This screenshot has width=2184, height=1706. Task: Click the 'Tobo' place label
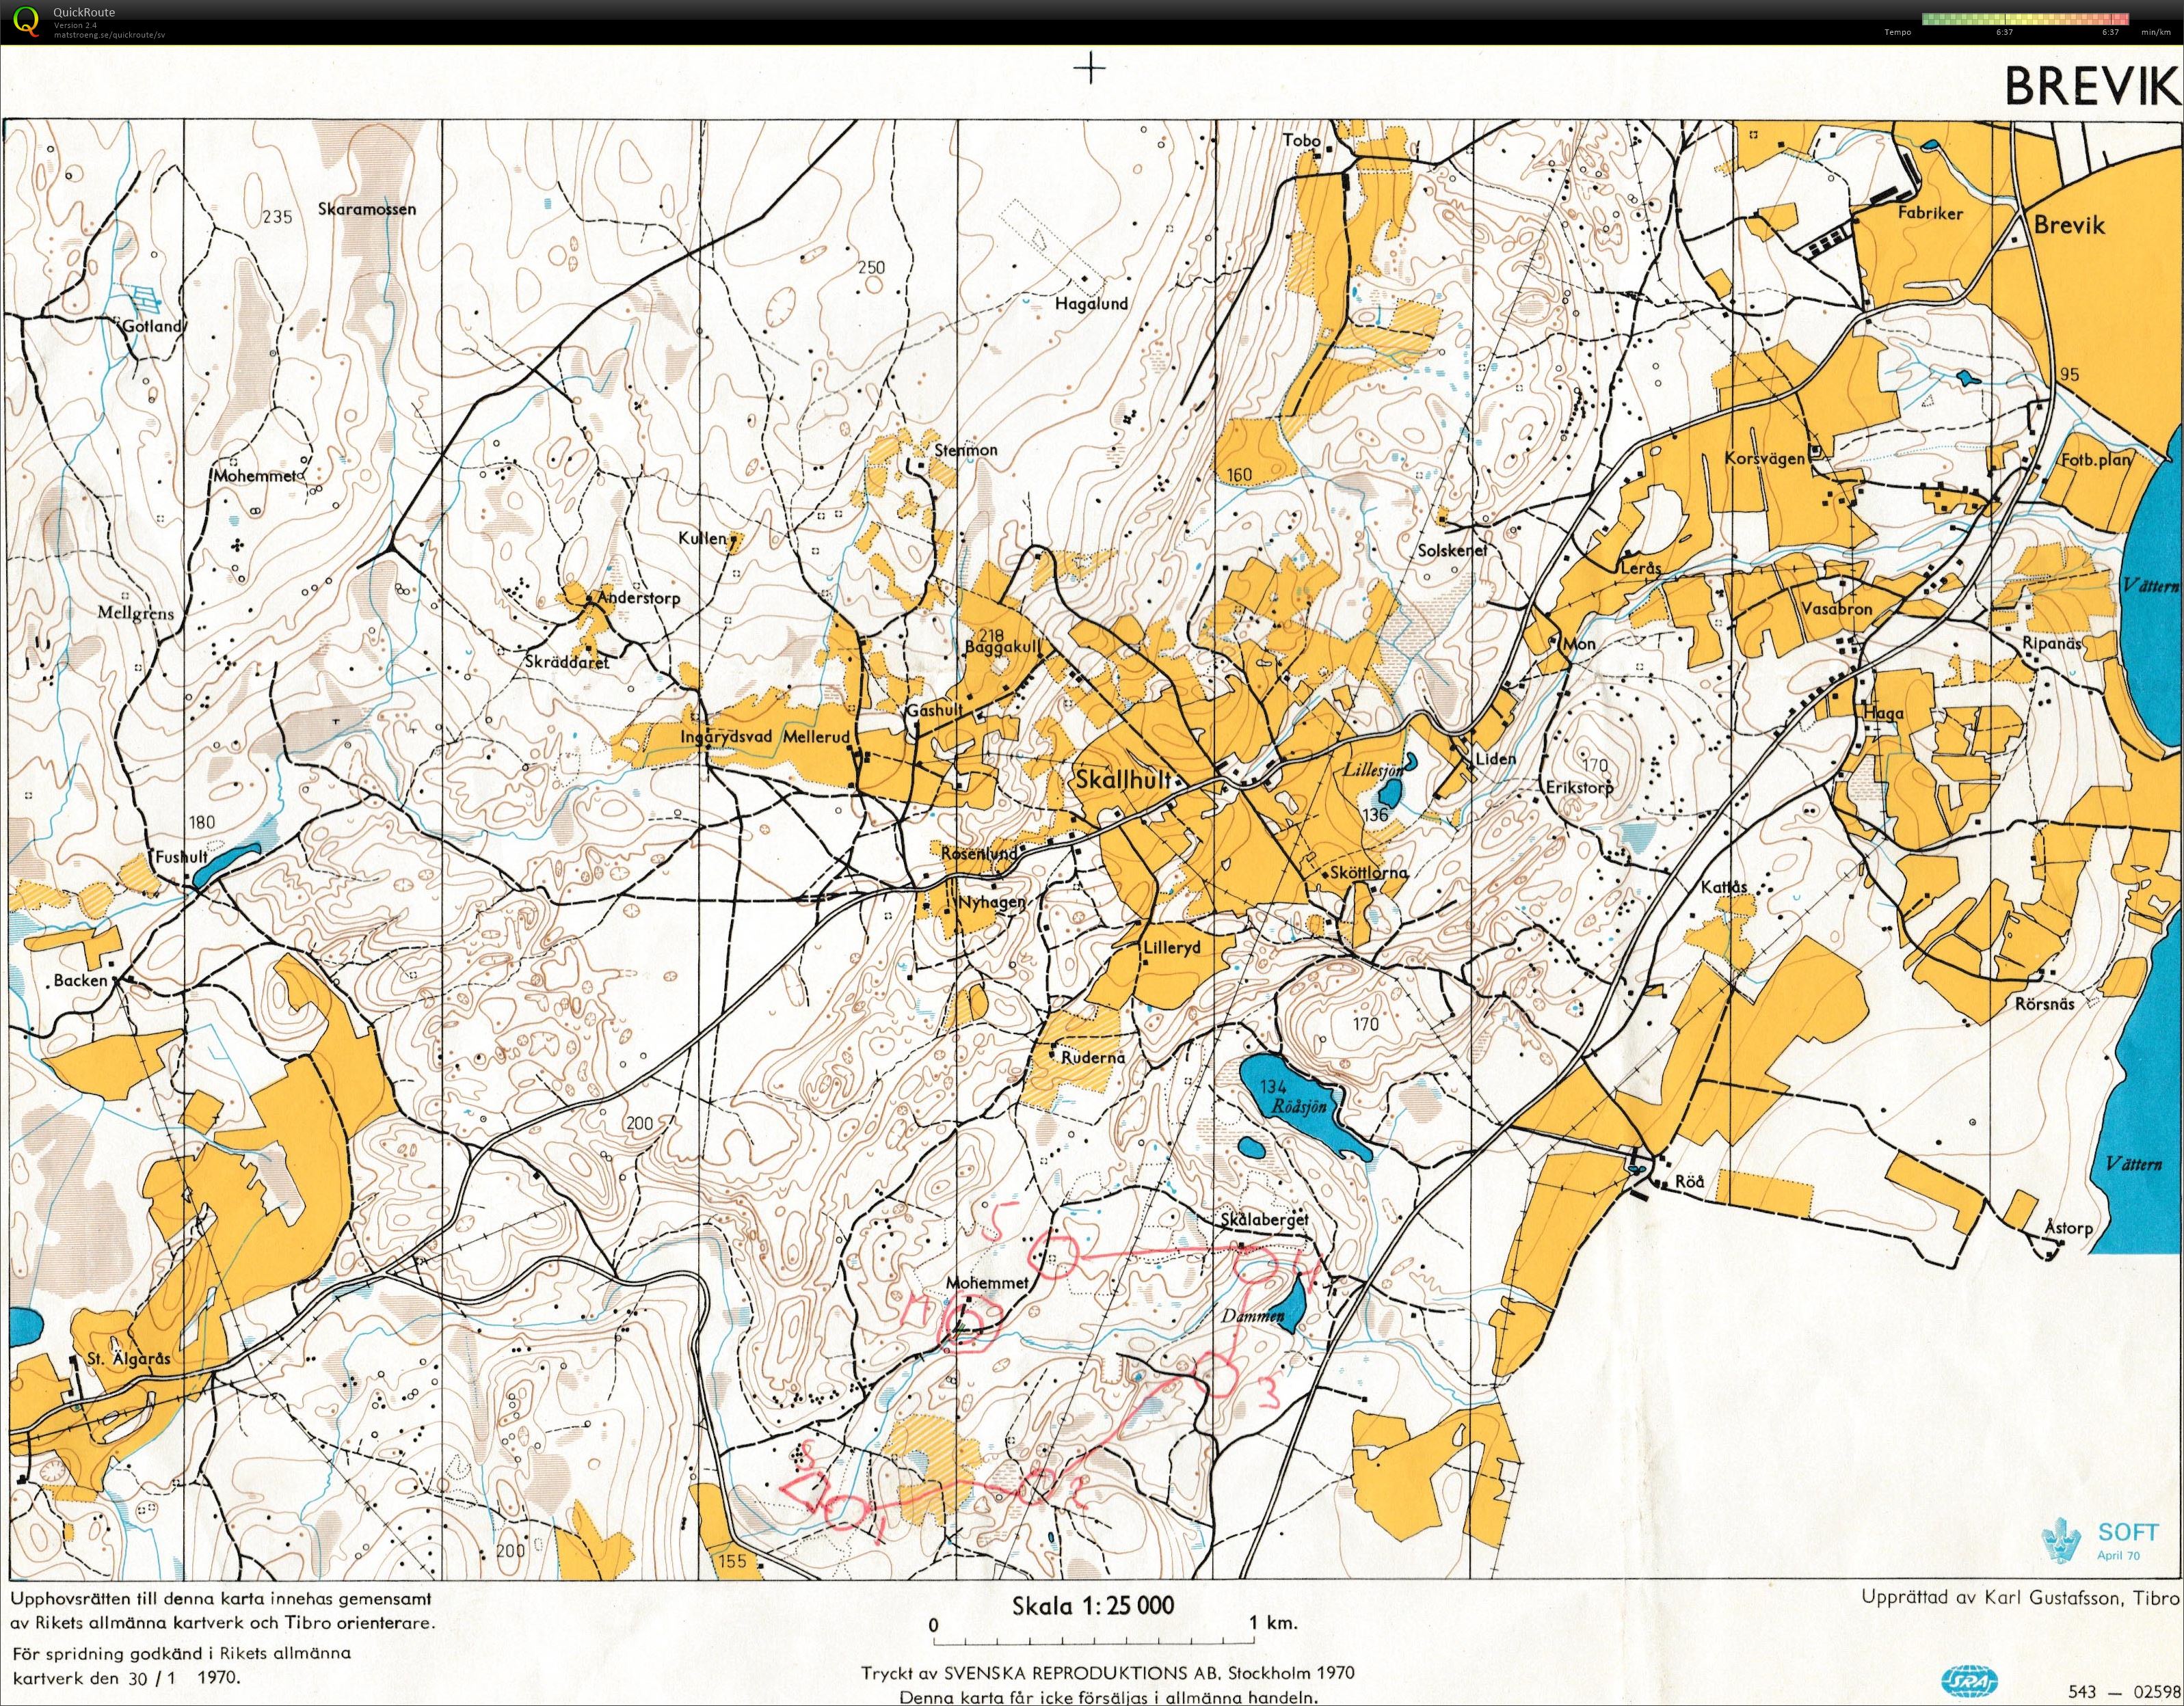[1302, 141]
